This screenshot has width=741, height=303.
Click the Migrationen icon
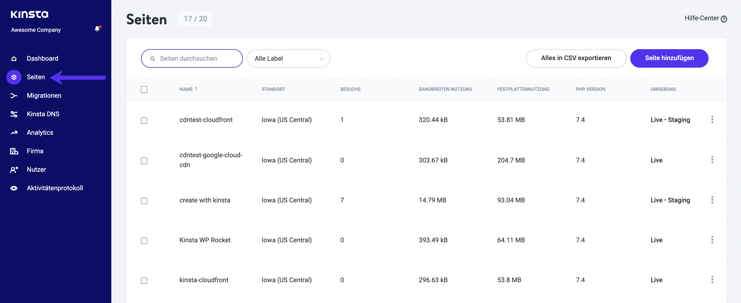click(14, 95)
